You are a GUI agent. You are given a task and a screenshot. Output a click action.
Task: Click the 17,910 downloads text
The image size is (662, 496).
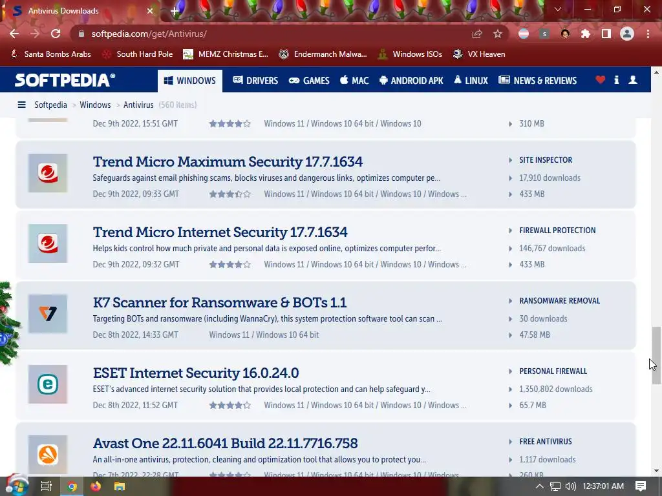pyautogui.click(x=550, y=178)
